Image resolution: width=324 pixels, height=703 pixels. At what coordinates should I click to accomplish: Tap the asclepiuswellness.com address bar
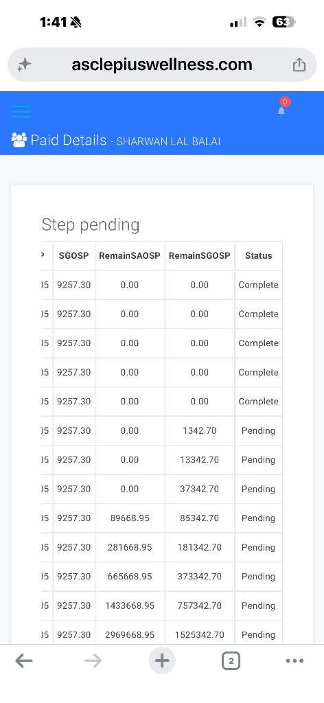[162, 65]
